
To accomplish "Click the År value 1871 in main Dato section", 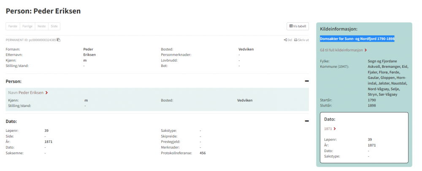I will [49, 142].
